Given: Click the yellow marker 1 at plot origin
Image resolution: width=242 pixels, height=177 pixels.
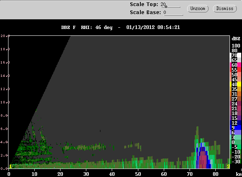Looking at the screenshot, I should tap(10, 166).
